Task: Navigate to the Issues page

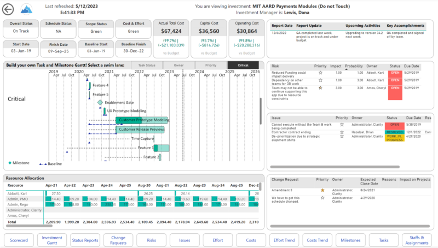Action: pyautogui.click(x=185, y=240)
